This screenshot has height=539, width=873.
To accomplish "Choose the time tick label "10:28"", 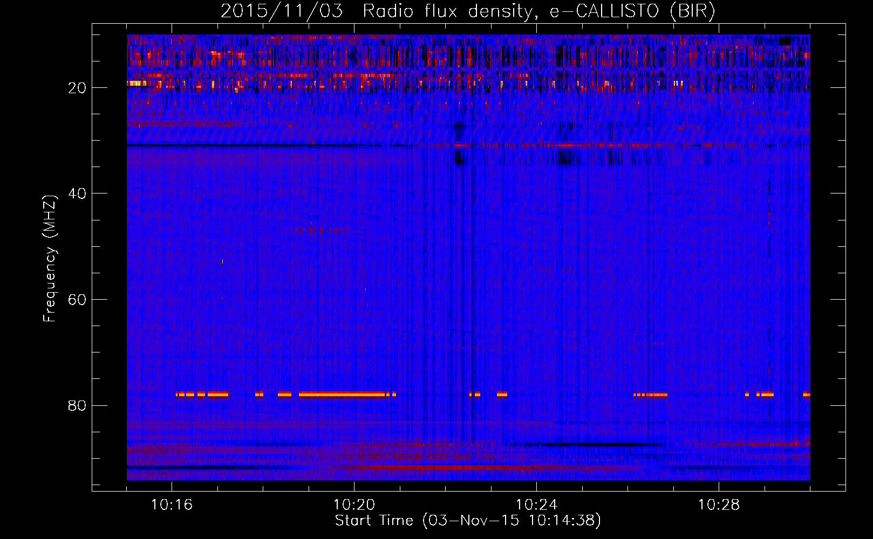I will click(x=719, y=505).
